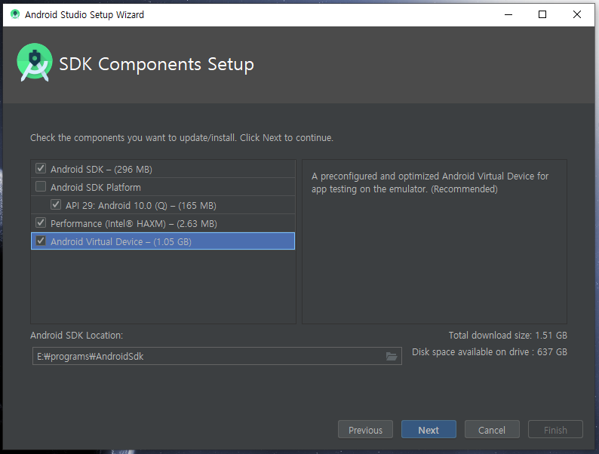599x454 pixels.
Task: Click Disk space available on drive text
Action: [490, 352]
